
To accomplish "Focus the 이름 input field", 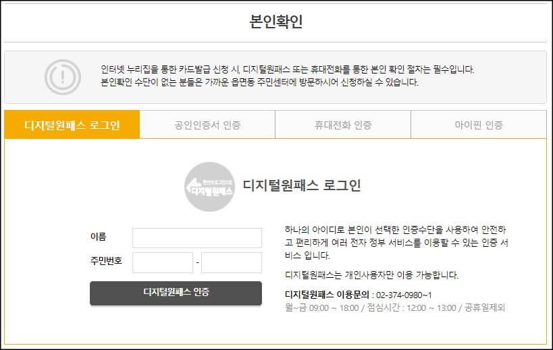I will pyautogui.click(x=197, y=238).
